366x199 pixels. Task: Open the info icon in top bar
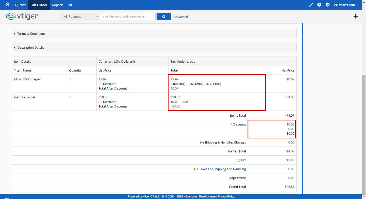pyautogui.click(x=319, y=5)
